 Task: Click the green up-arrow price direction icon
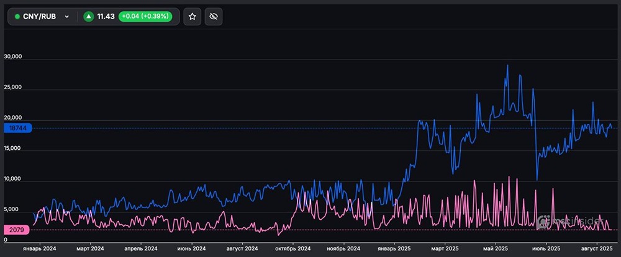tap(89, 17)
